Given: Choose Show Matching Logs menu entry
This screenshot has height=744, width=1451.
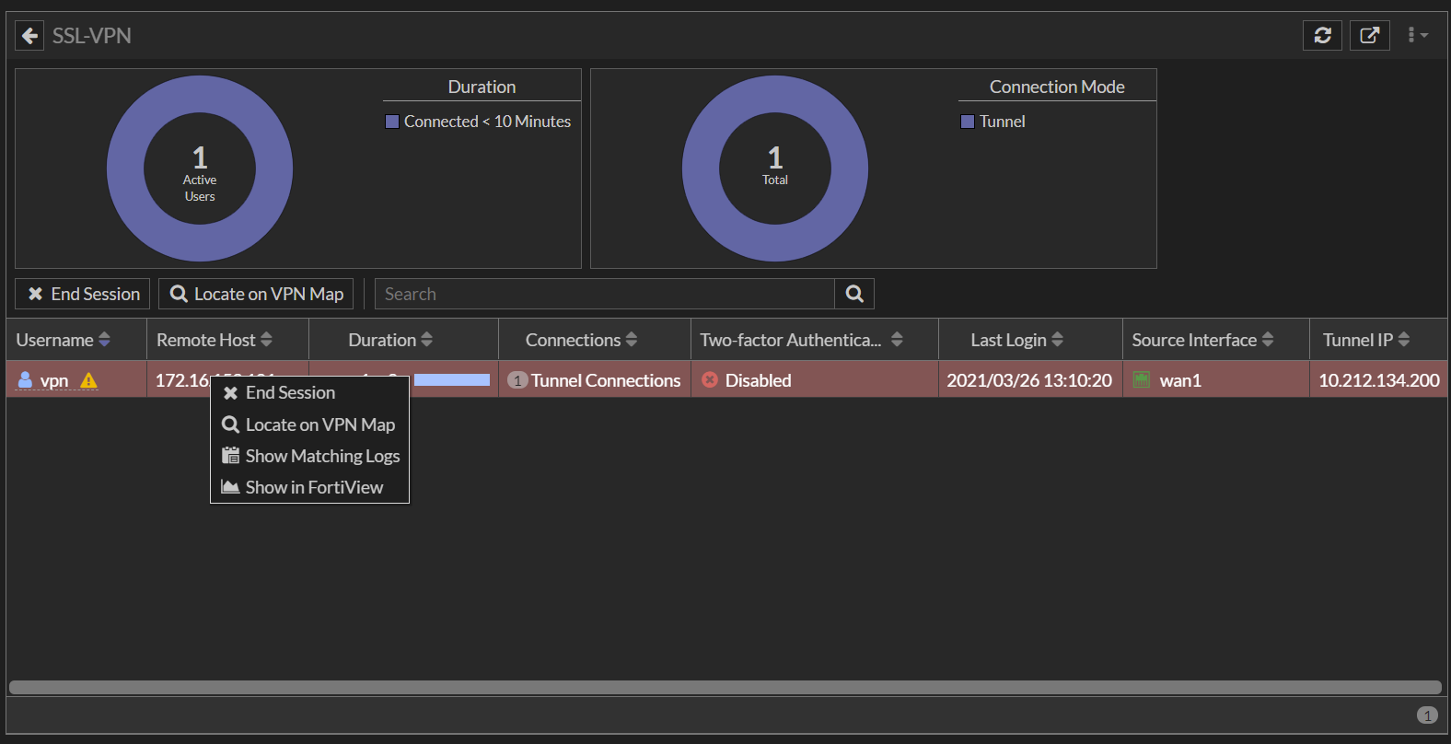Looking at the screenshot, I should [x=309, y=456].
